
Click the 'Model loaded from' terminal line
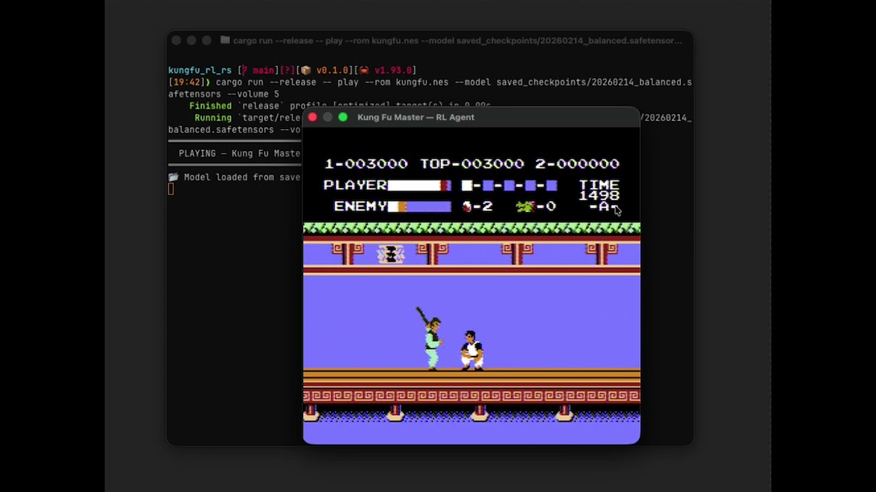coord(242,177)
